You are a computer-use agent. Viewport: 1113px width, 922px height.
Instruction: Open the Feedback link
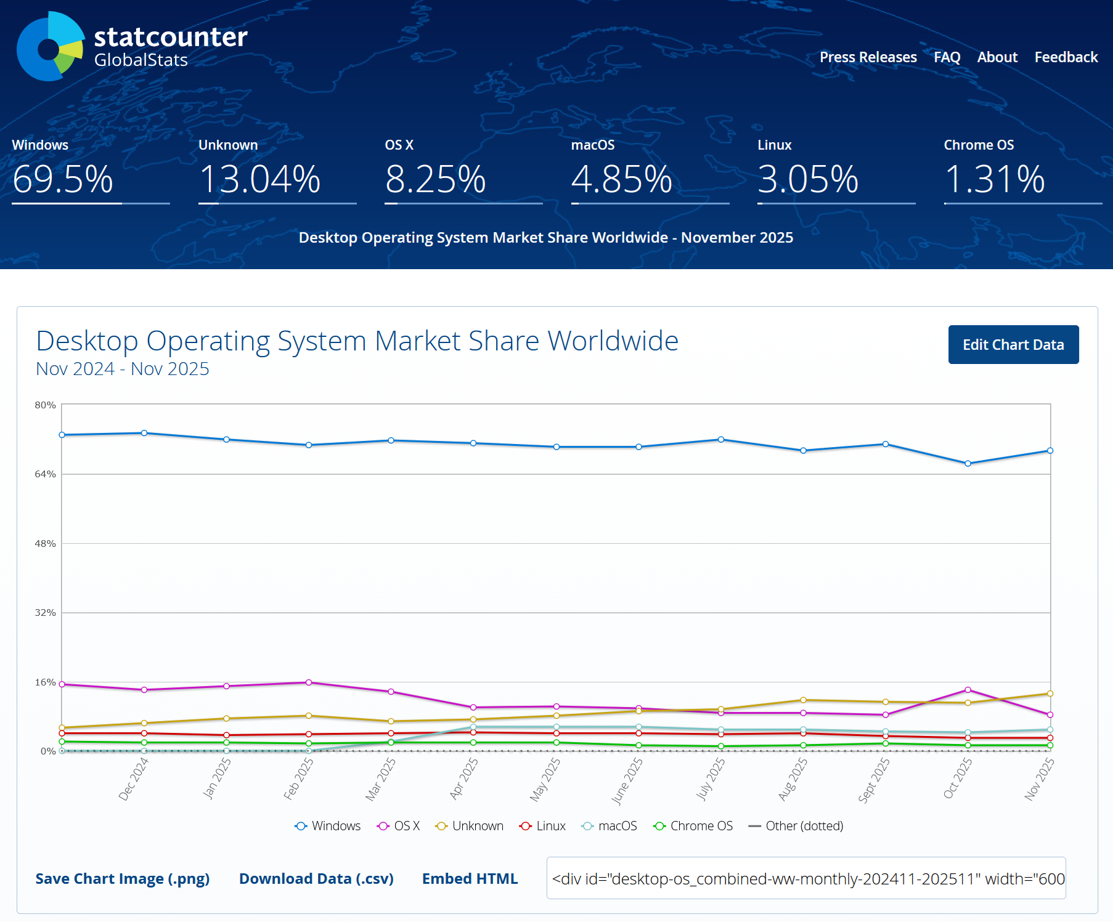point(1066,57)
